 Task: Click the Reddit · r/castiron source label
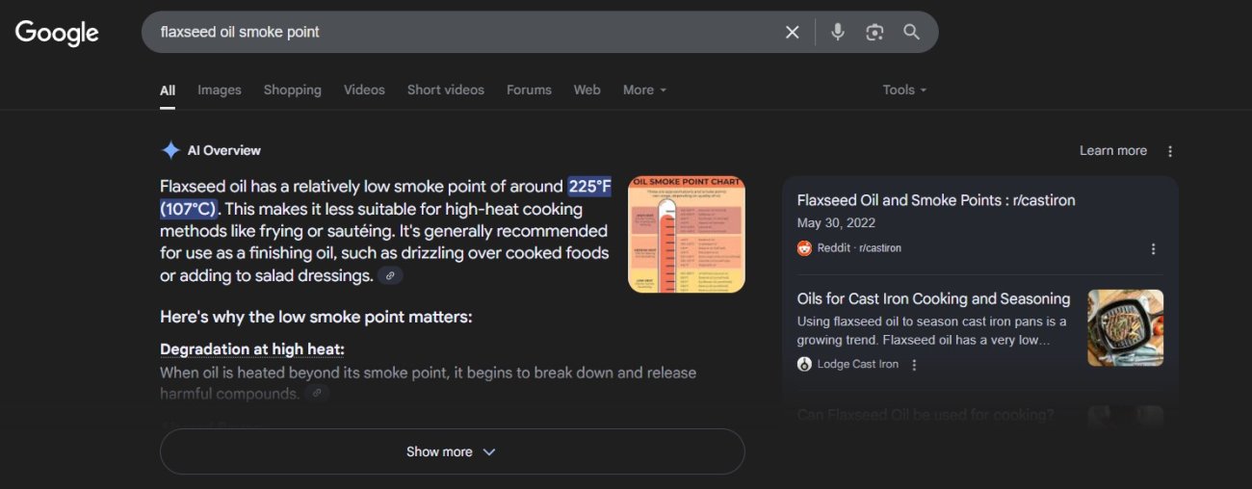859,248
